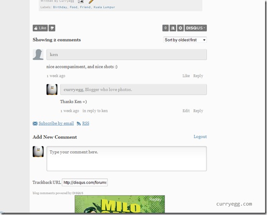This screenshot has width=267, height=215.
Task: Click the Logout link
Action: tap(200, 137)
